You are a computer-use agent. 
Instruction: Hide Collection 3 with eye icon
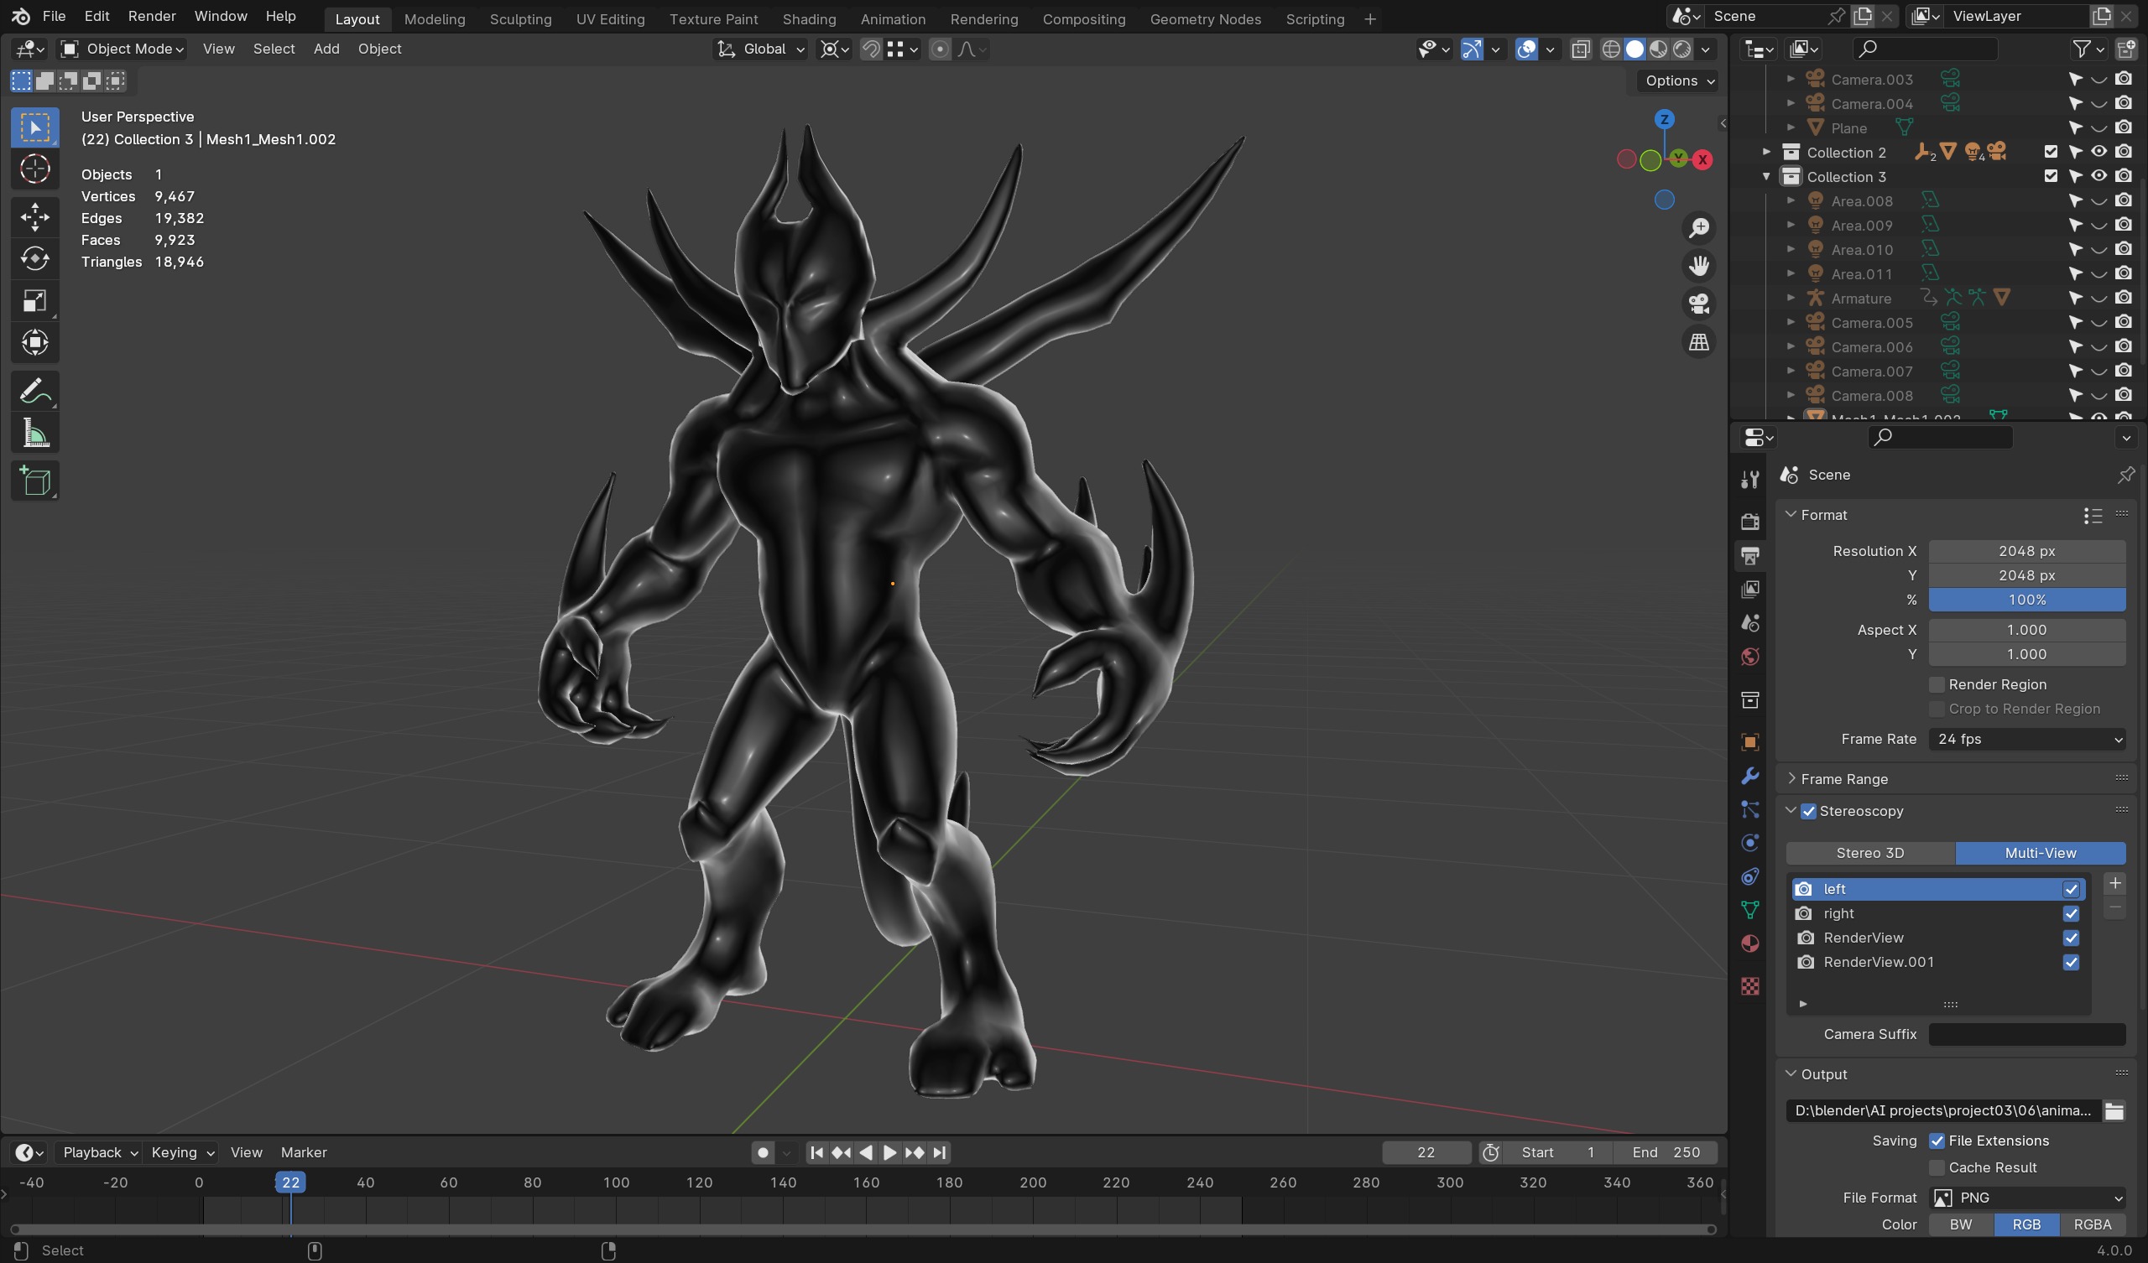[x=2098, y=175]
